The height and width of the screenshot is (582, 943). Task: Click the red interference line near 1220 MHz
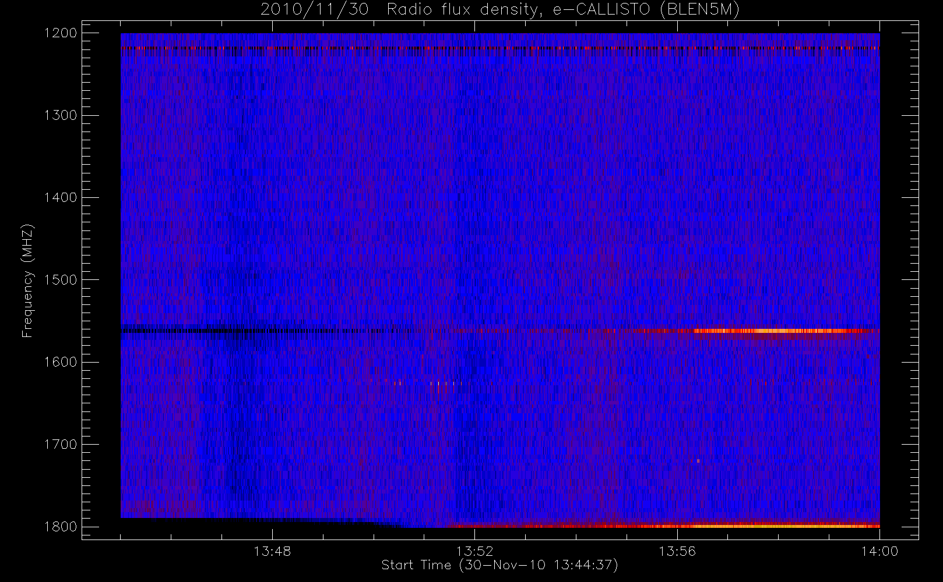tap(500, 48)
